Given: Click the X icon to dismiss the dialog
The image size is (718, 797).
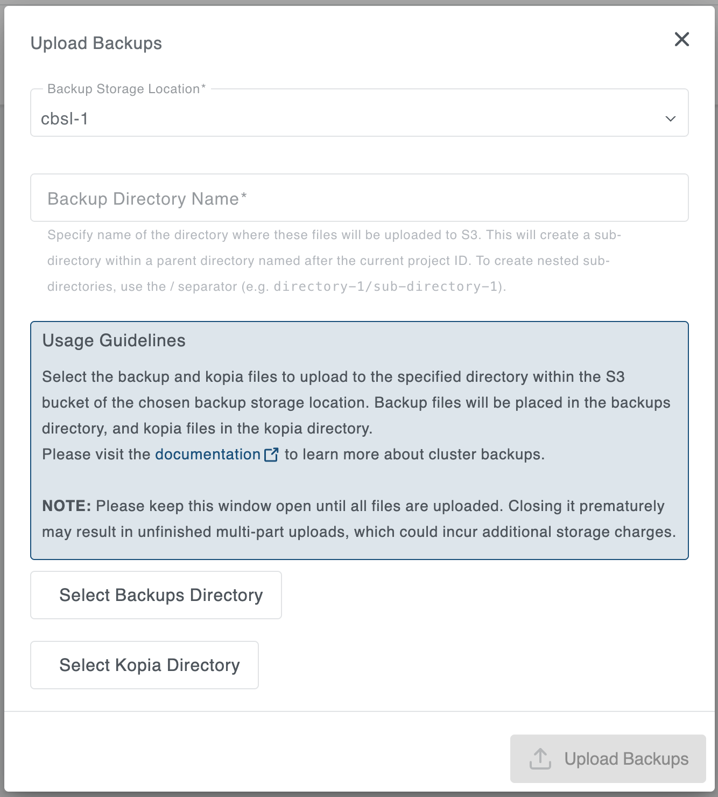Looking at the screenshot, I should pos(681,40).
